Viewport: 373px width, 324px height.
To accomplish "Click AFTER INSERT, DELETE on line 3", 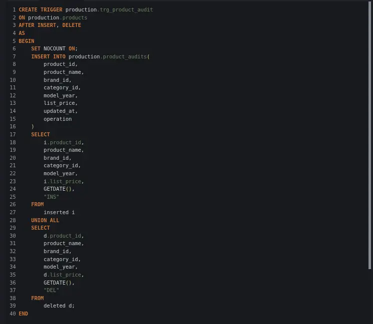I will pyautogui.click(x=49, y=25).
